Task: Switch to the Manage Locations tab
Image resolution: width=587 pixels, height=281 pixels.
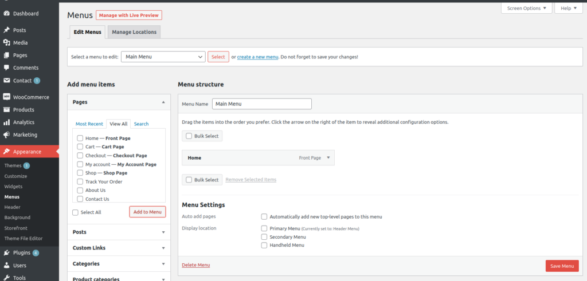Action: pos(134,32)
